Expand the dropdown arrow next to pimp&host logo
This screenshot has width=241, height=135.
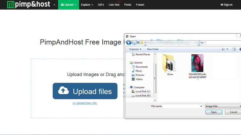coord(54,5)
